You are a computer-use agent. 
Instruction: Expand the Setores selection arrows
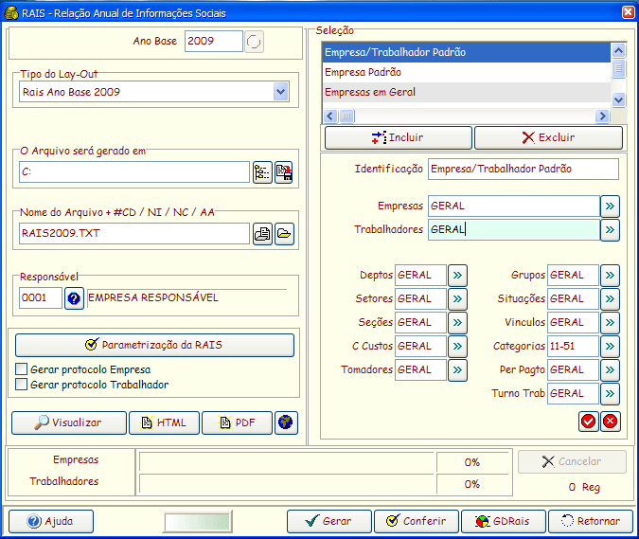(457, 299)
